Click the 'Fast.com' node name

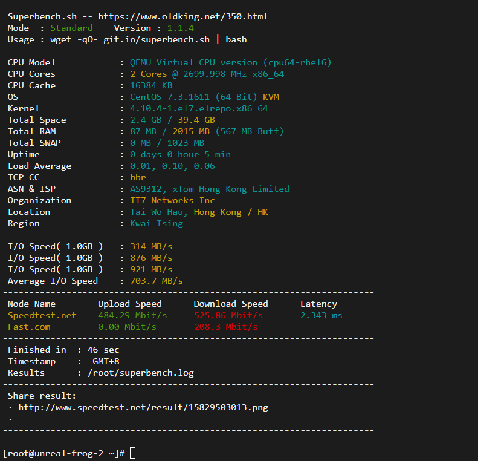29,327
